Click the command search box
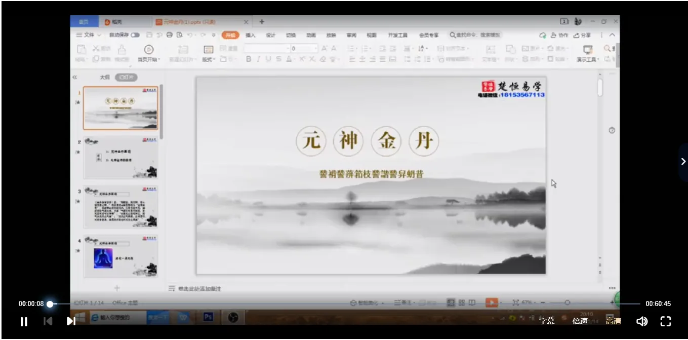688x340 pixels. point(476,35)
